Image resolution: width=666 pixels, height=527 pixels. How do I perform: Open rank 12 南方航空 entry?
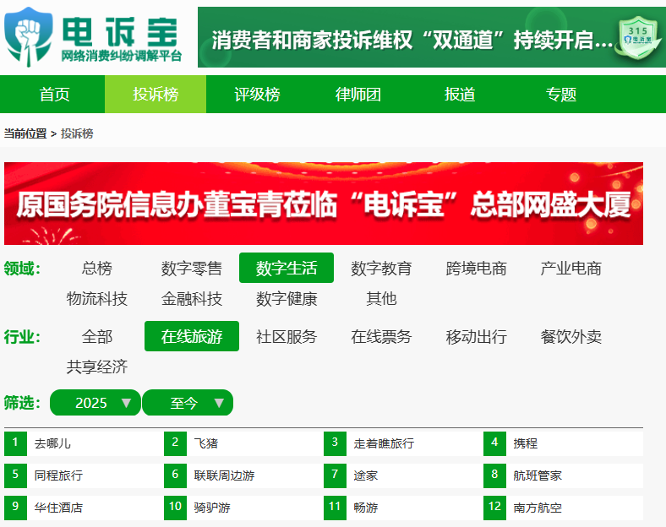tap(563, 508)
